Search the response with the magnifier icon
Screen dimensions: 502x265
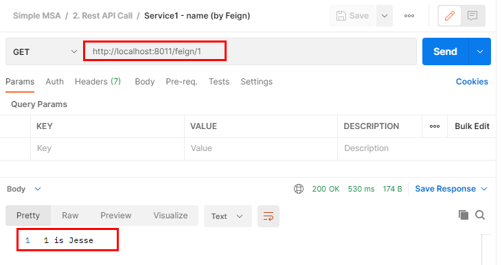pyautogui.click(x=480, y=215)
